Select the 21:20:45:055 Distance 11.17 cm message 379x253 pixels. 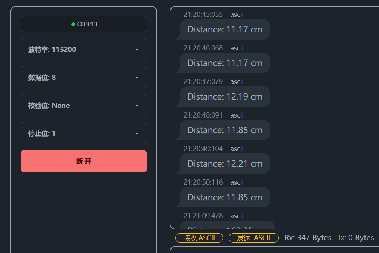[225, 29]
